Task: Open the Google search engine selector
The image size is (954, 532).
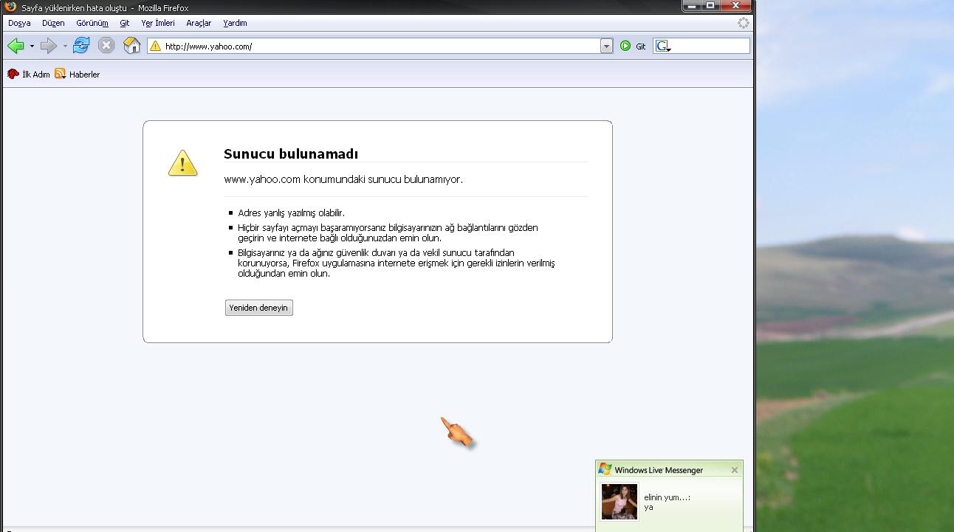Action: [663, 46]
